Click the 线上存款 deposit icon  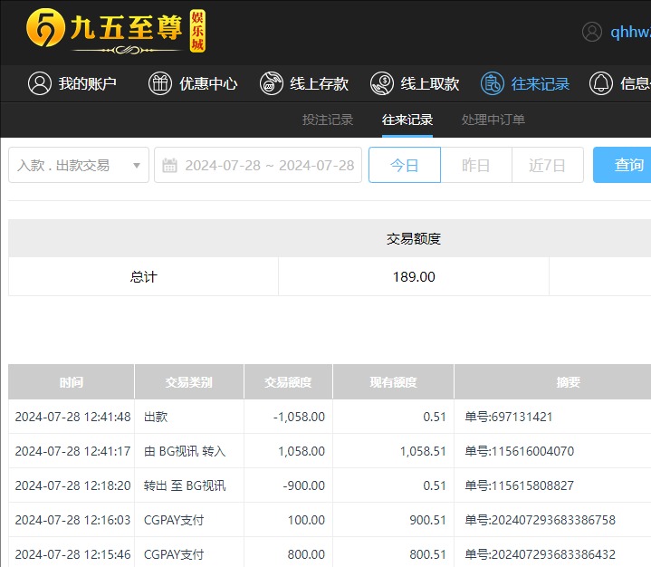(271, 83)
